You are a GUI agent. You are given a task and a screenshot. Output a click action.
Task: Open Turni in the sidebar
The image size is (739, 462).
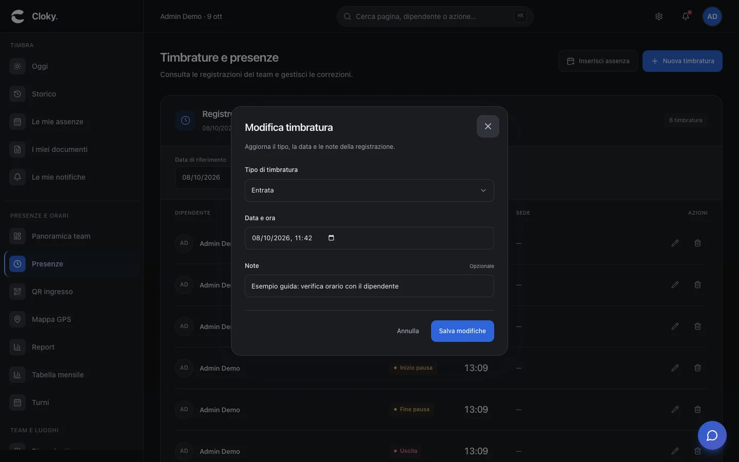pos(72,402)
